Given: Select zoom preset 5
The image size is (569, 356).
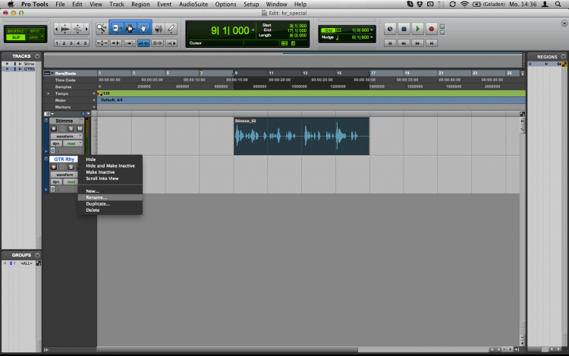Looking at the screenshot, I should coord(86,43).
